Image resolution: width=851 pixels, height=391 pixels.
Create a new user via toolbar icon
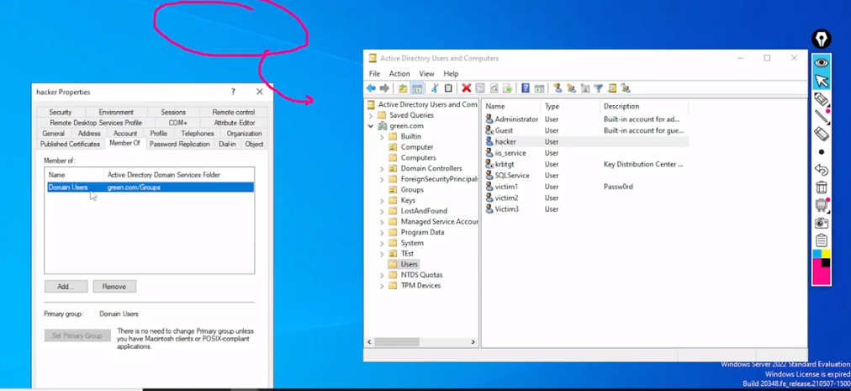[558, 88]
